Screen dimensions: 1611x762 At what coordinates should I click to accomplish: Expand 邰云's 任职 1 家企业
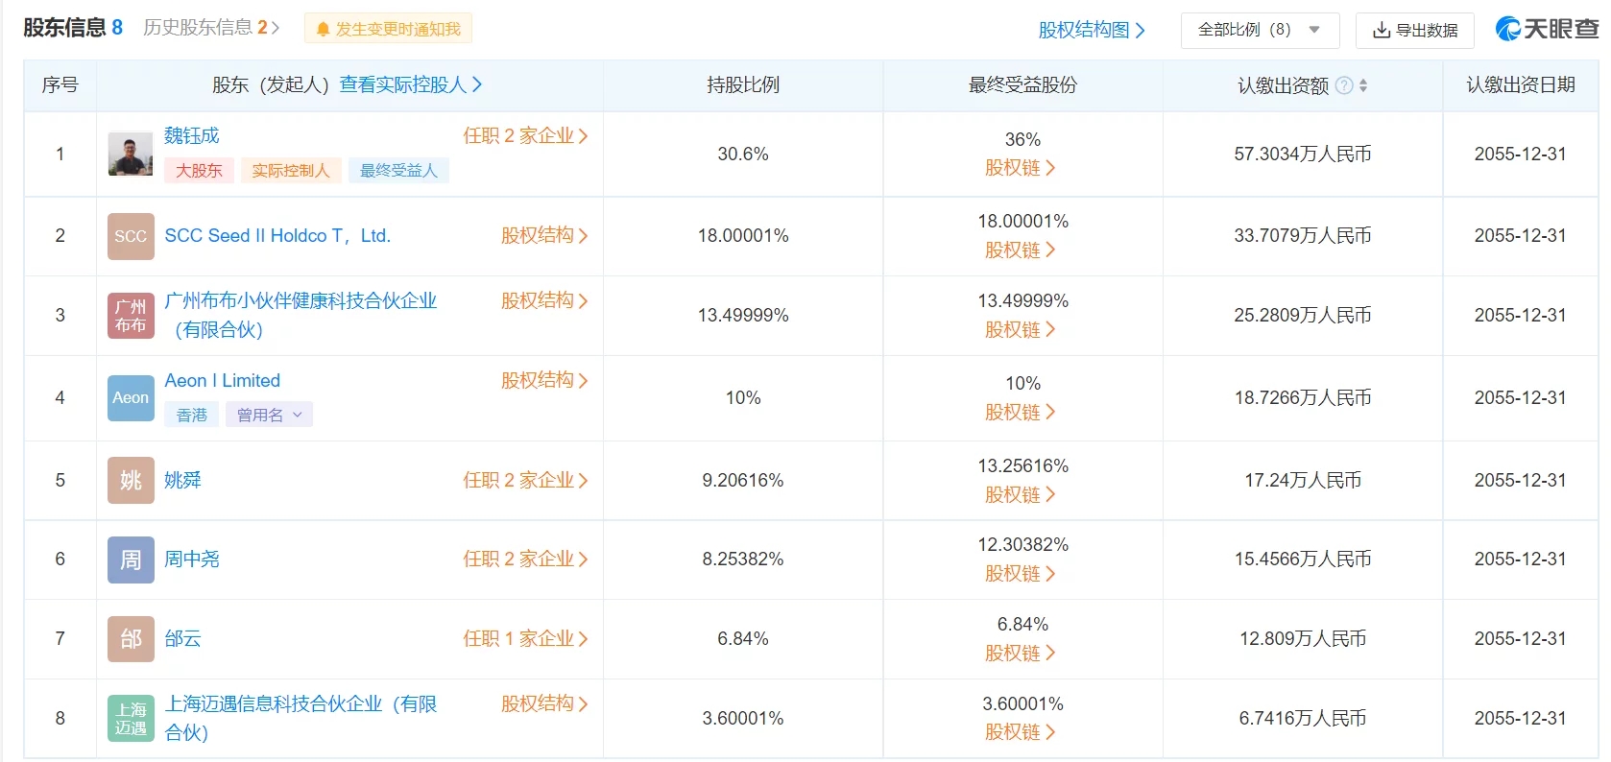click(526, 638)
